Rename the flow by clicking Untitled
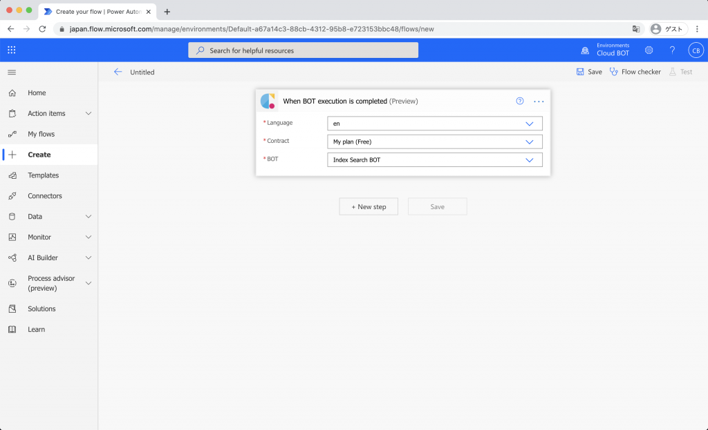708x430 pixels. [x=142, y=72]
